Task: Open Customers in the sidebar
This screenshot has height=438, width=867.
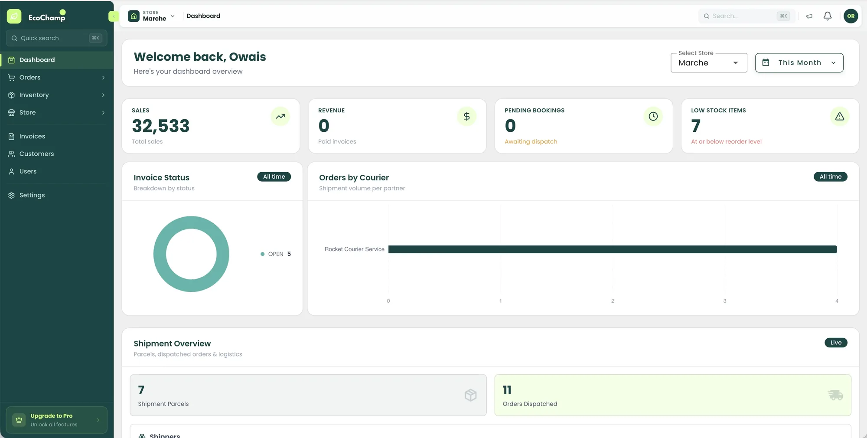Action: point(57,154)
